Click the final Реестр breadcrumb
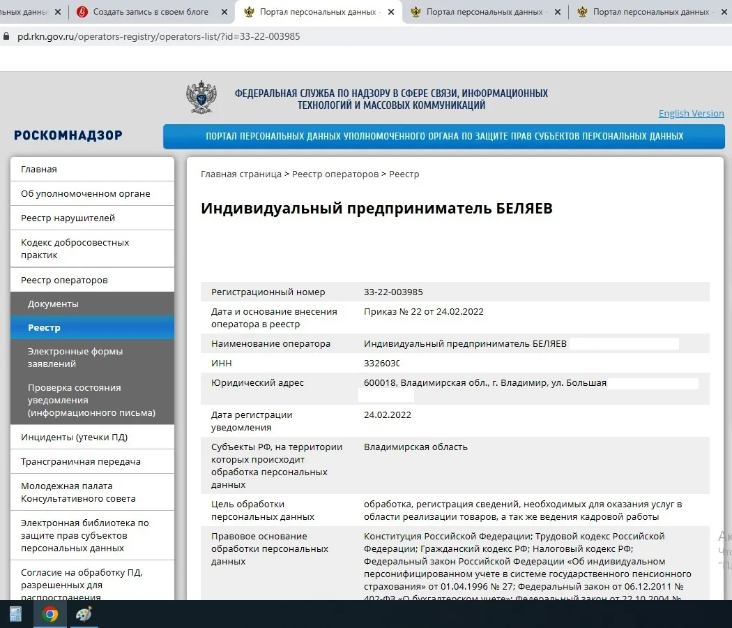The height and width of the screenshot is (628, 732). tap(404, 174)
